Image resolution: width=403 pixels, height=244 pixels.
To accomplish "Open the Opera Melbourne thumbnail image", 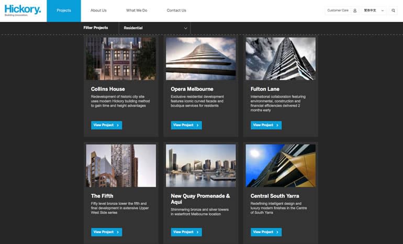I will click(201, 59).
